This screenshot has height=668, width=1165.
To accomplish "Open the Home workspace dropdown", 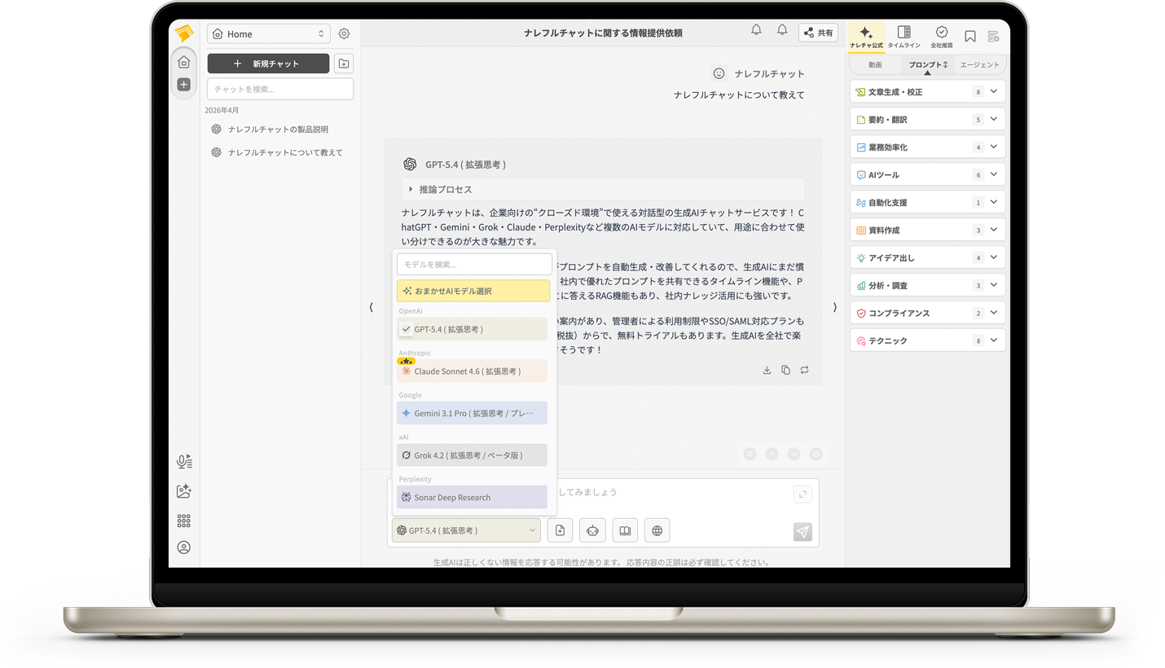I will click(269, 33).
